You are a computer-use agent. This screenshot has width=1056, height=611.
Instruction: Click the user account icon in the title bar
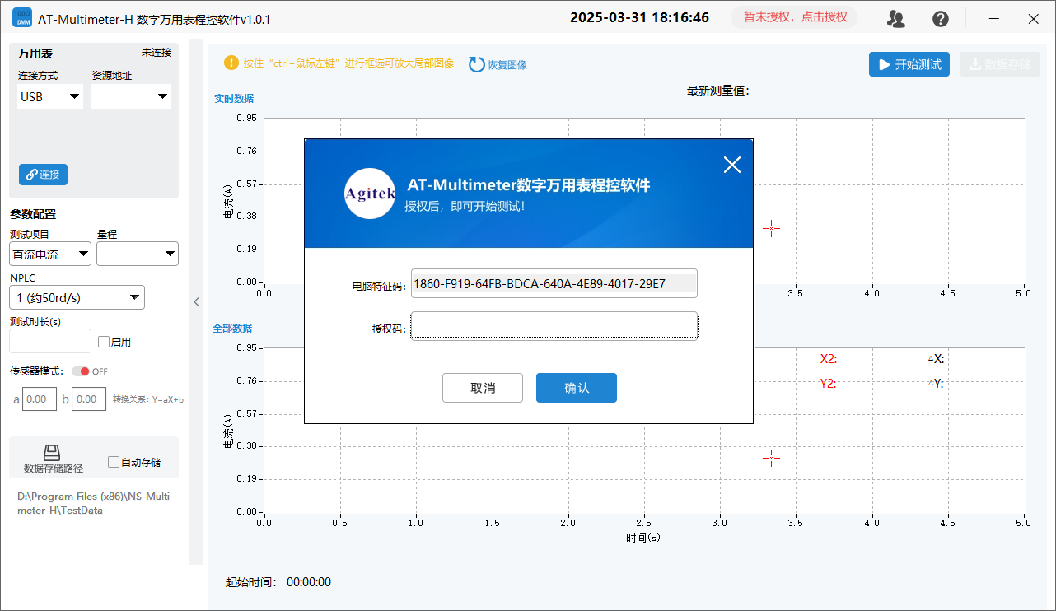[x=896, y=18]
